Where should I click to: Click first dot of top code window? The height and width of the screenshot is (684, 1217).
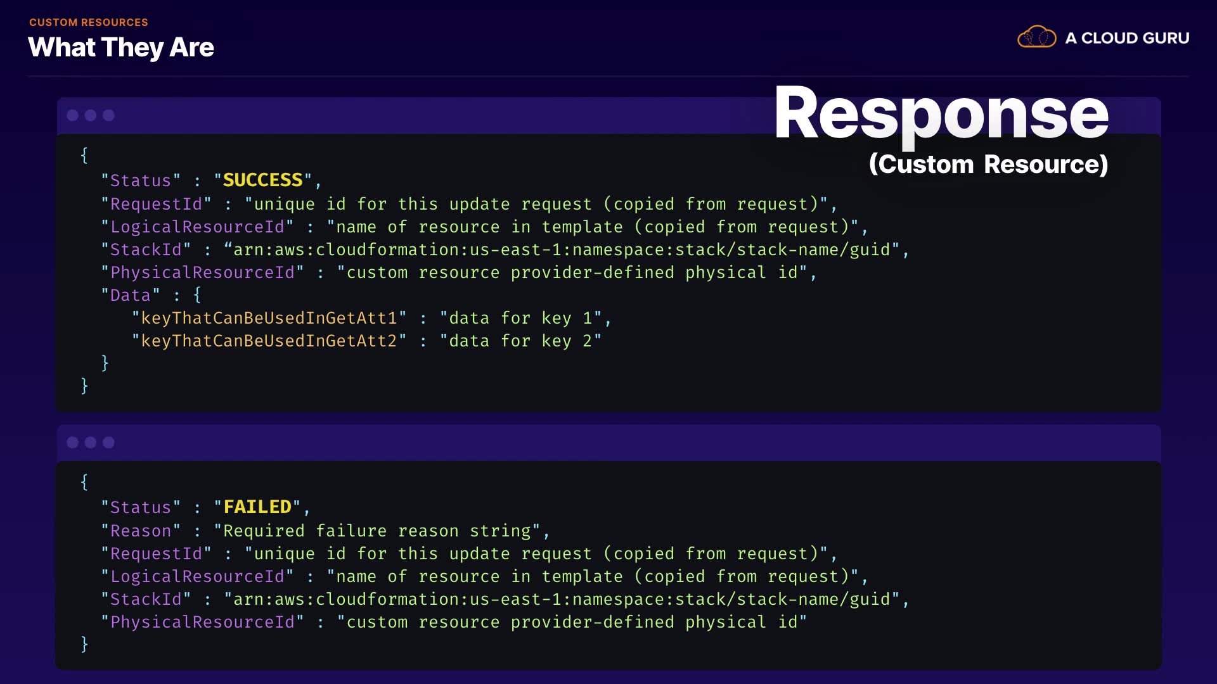(x=73, y=115)
